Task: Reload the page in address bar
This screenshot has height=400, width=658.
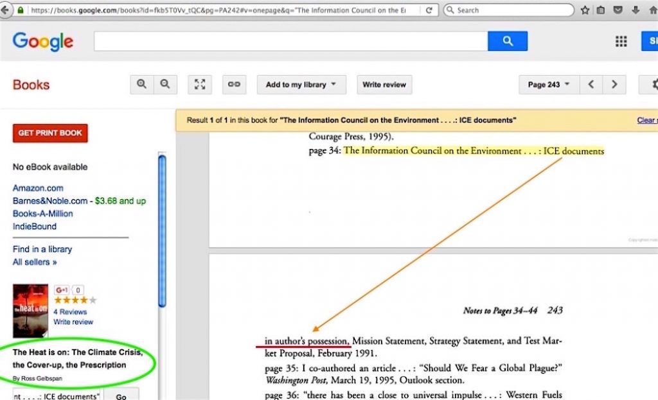Action: 431,10
